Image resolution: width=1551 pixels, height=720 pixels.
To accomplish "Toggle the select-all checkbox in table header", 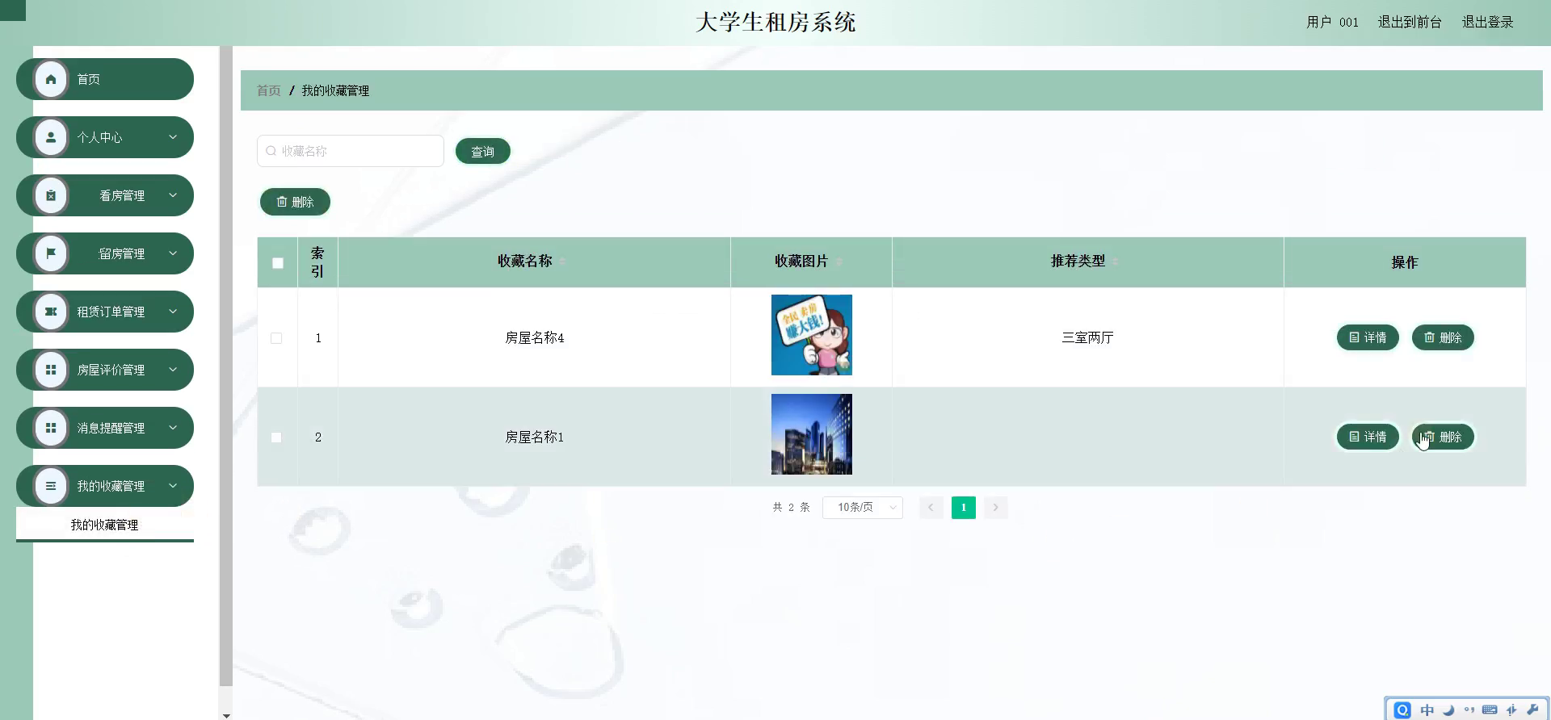I will (278, 263).
